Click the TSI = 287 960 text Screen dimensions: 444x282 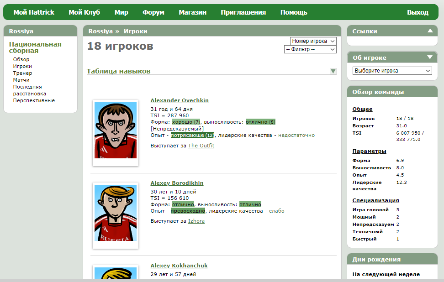(169, 115)
